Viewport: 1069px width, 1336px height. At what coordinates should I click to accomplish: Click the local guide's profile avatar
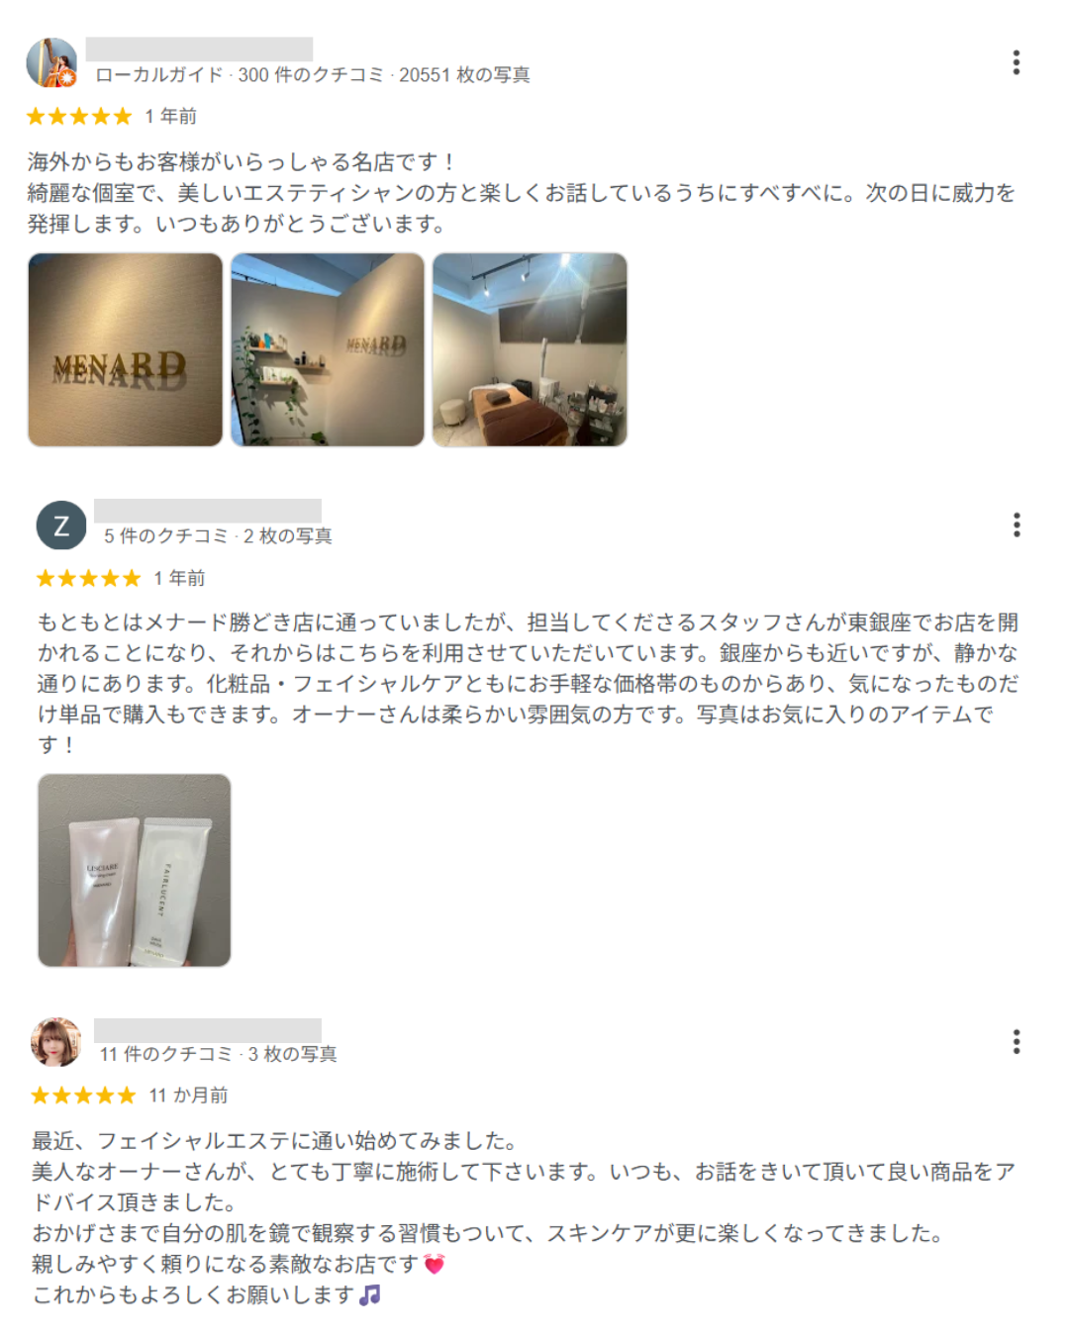click(51, 63)
